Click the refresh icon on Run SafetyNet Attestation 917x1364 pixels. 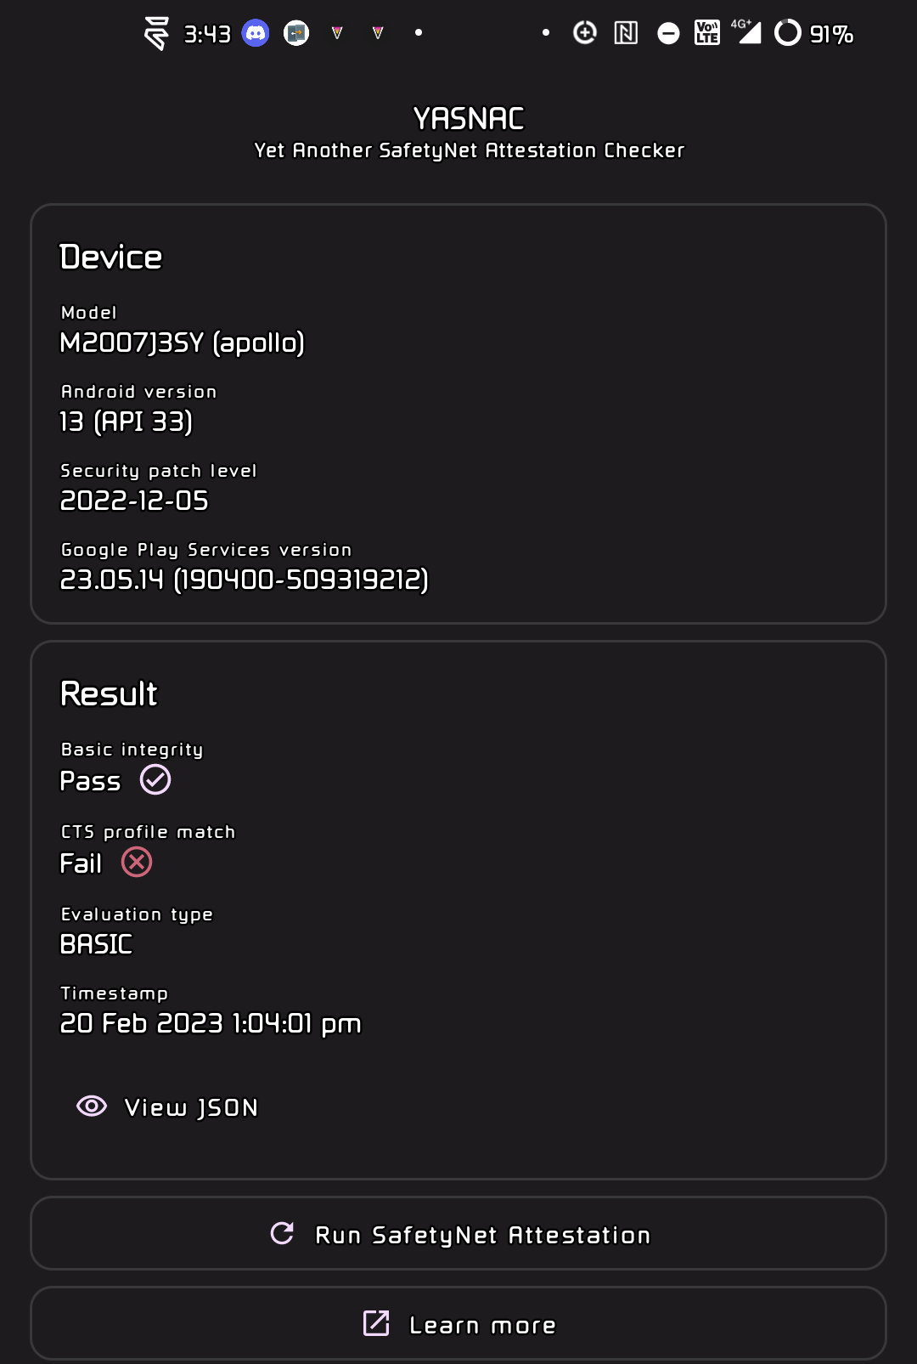pos(283,1233)
